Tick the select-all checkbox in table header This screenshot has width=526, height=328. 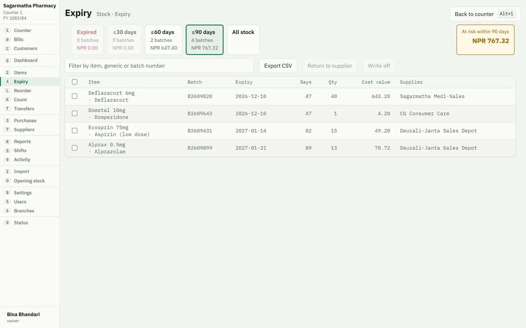tap(75, 82)
